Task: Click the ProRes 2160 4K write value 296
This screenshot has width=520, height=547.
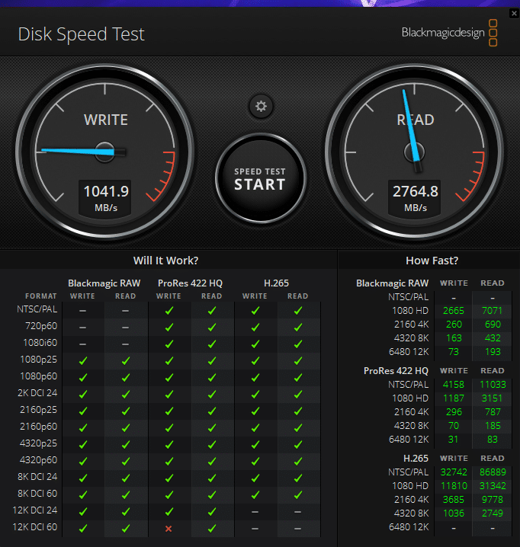Action: pos(454,412)
